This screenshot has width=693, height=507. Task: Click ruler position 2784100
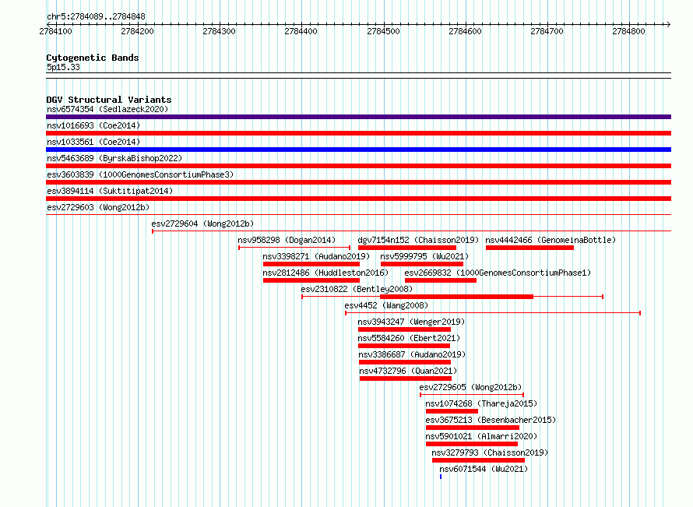[55, 31]
